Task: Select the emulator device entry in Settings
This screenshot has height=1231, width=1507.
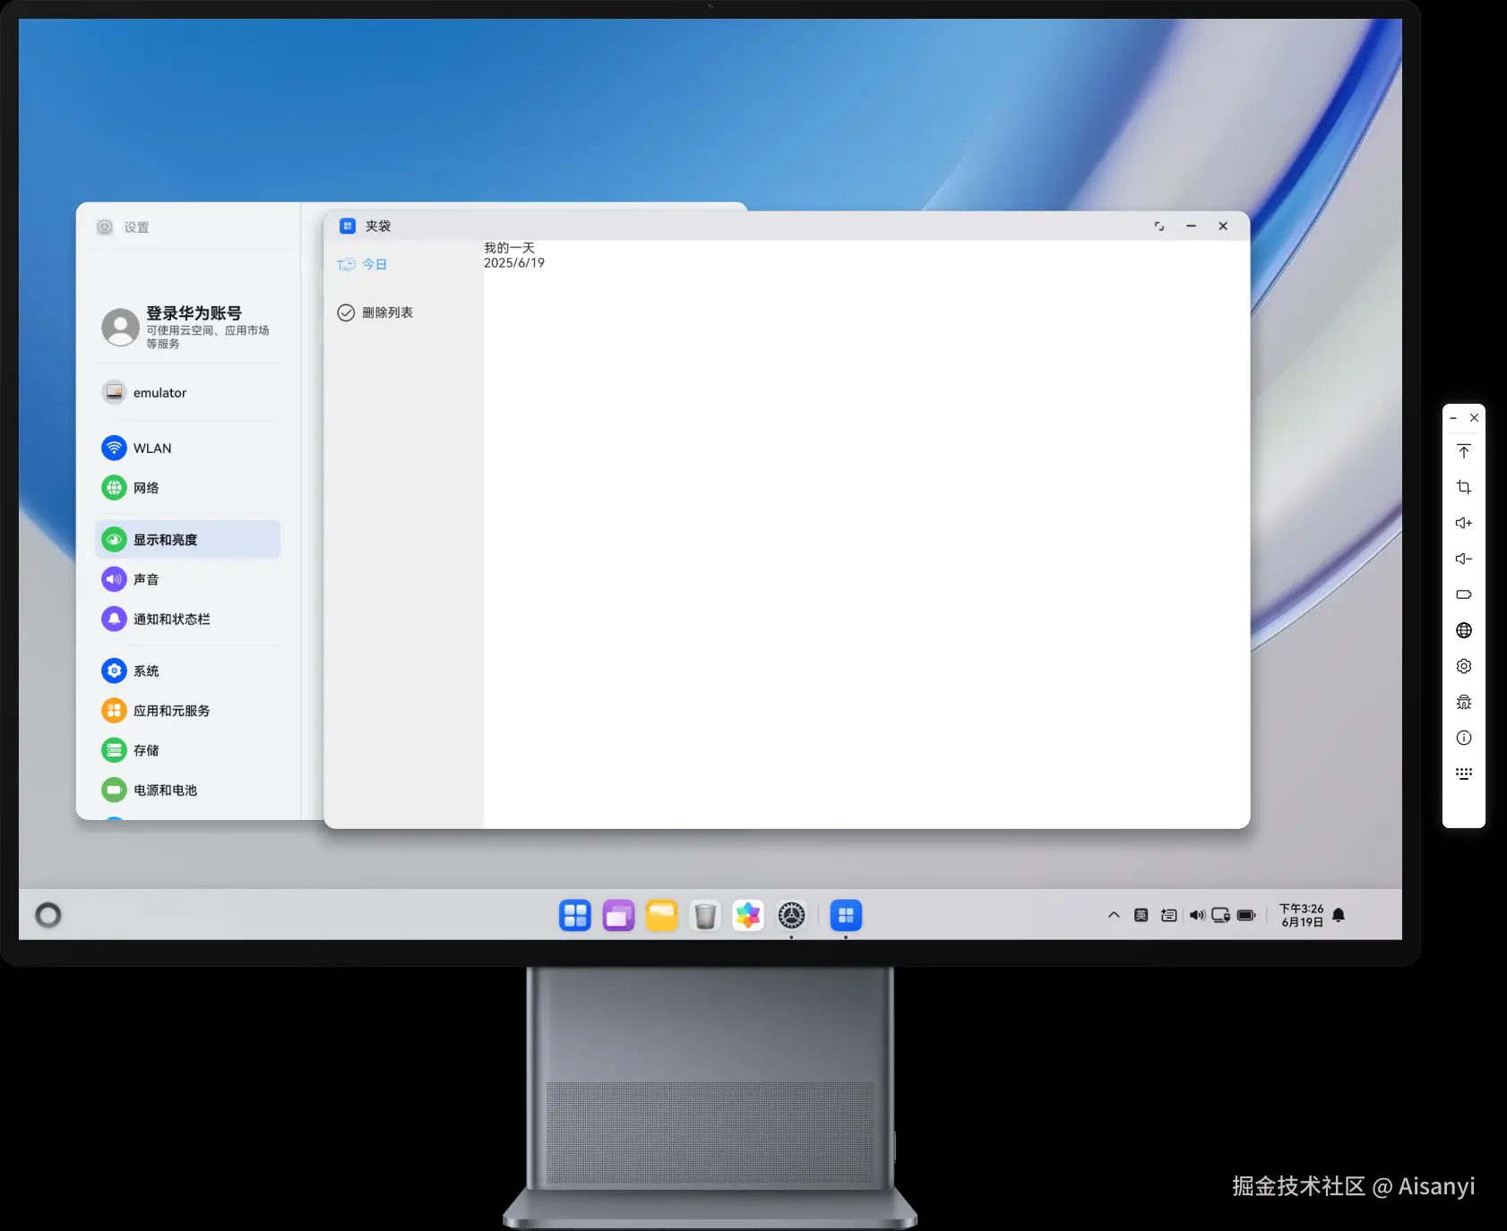Action: (x=188, y=392)
